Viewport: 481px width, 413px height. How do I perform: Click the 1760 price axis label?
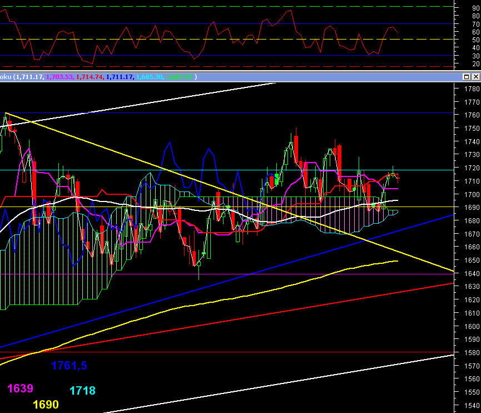(x=472, y=115)
